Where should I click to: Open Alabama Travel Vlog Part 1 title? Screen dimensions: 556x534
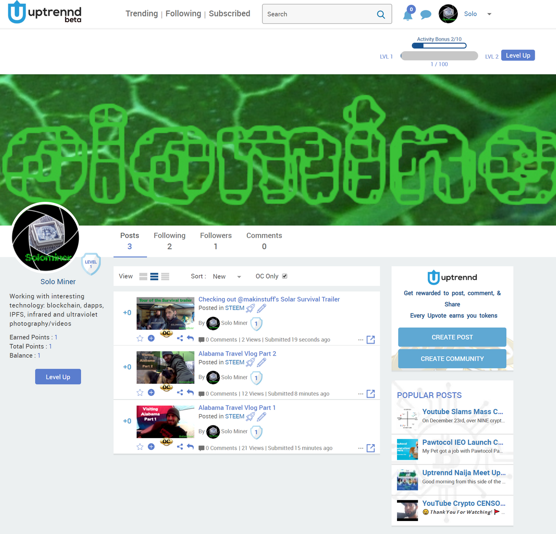tap(237, 408)
